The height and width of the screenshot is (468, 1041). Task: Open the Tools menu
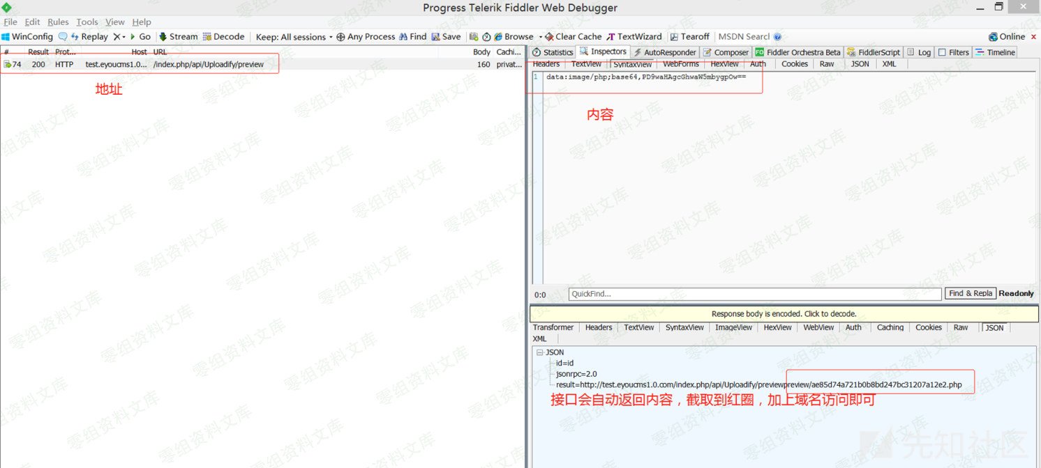pos(87,22)
